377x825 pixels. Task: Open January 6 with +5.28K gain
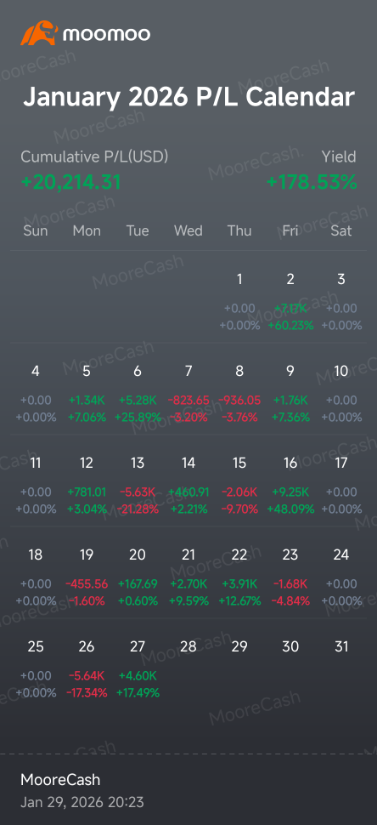pos(138,394)
